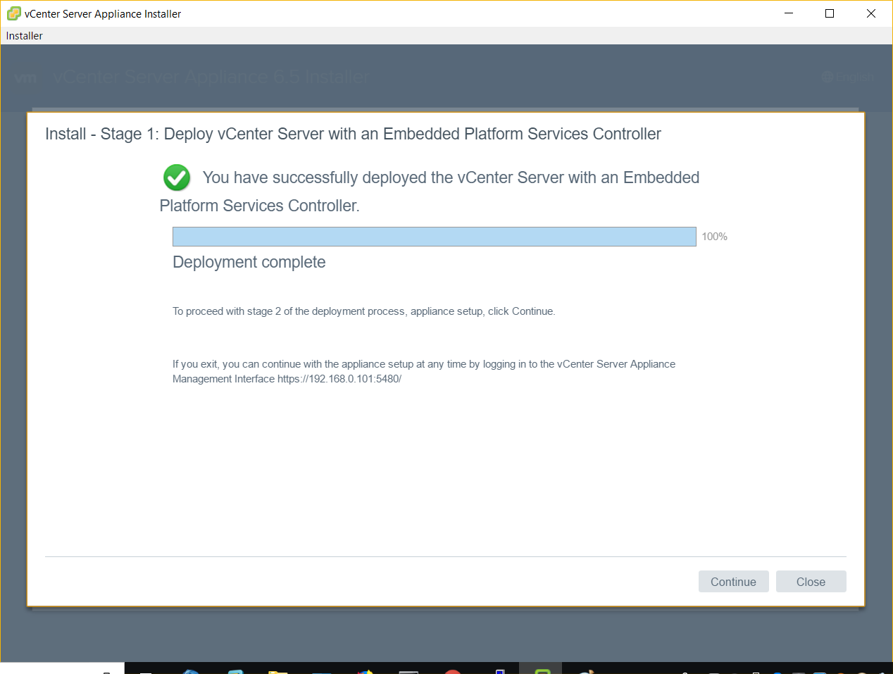
Task: Click the green success checkmark icon
Action: pyautogui.click(x=177, y=177)
